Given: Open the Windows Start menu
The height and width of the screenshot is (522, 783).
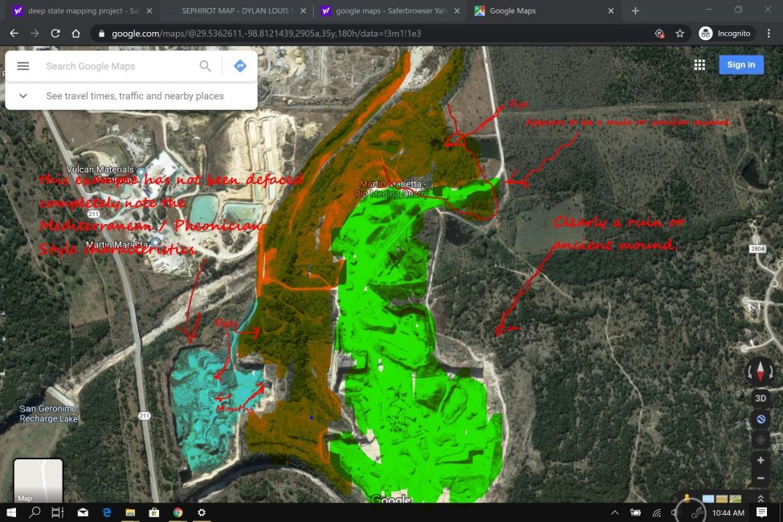Looking at the screenshot, I should pyautogui.click(x=11, y=512).
